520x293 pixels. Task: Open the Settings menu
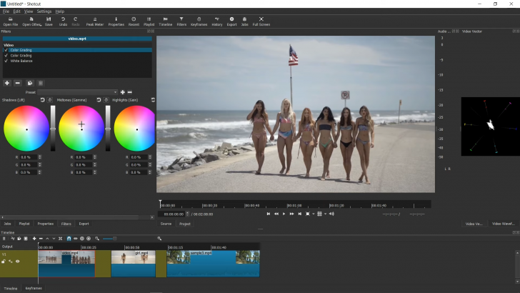tap(44, 11)
